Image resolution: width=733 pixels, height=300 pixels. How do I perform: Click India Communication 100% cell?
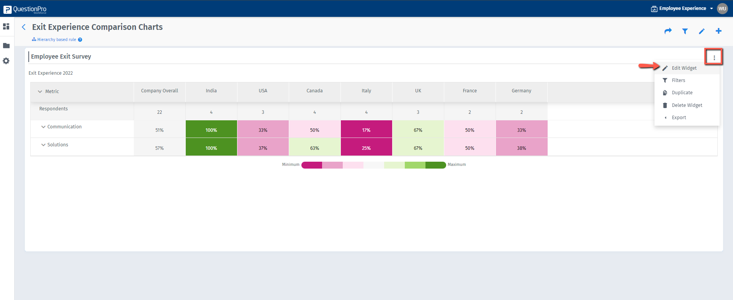(211, 129)
